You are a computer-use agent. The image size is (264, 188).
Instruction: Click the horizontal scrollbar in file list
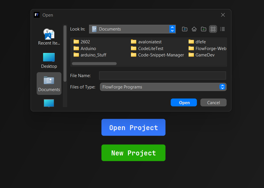[94, 64]
